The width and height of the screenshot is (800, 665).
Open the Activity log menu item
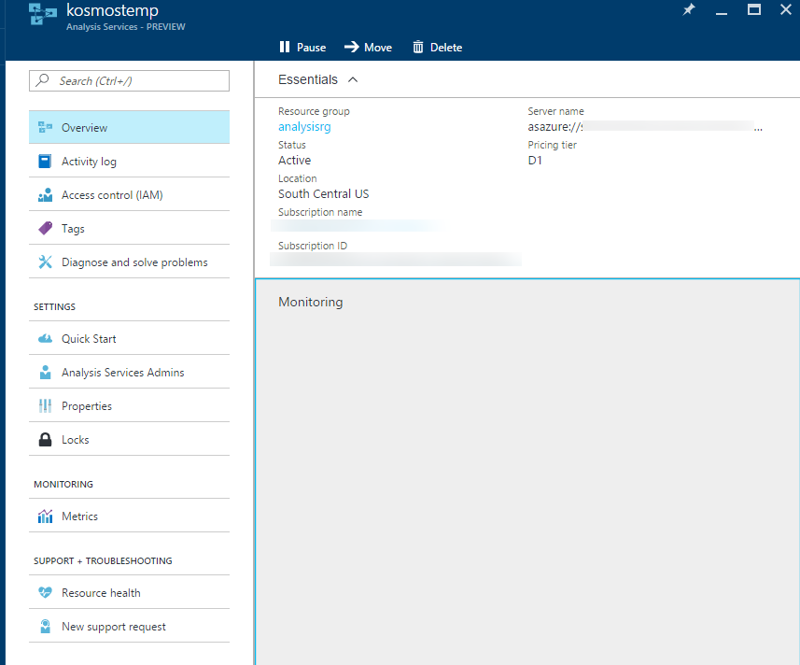pos(89,162)
